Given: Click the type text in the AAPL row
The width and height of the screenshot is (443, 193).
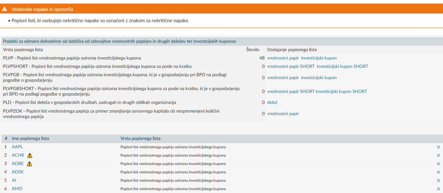Looking at the screenshot, I should (173, 147).
